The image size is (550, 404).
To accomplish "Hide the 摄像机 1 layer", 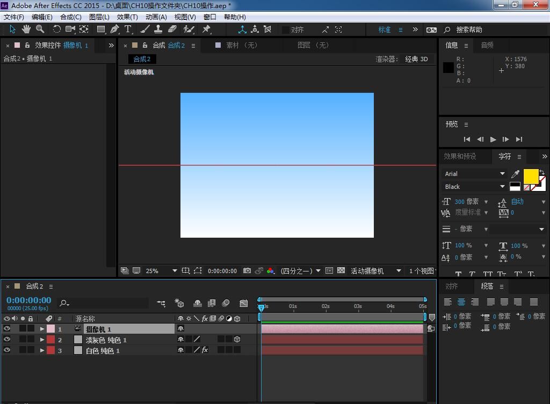I will [x=7, y=329].
